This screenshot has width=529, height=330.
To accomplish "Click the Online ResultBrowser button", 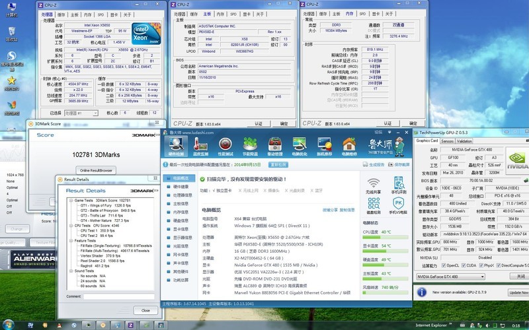I will [x=96, y=170].
